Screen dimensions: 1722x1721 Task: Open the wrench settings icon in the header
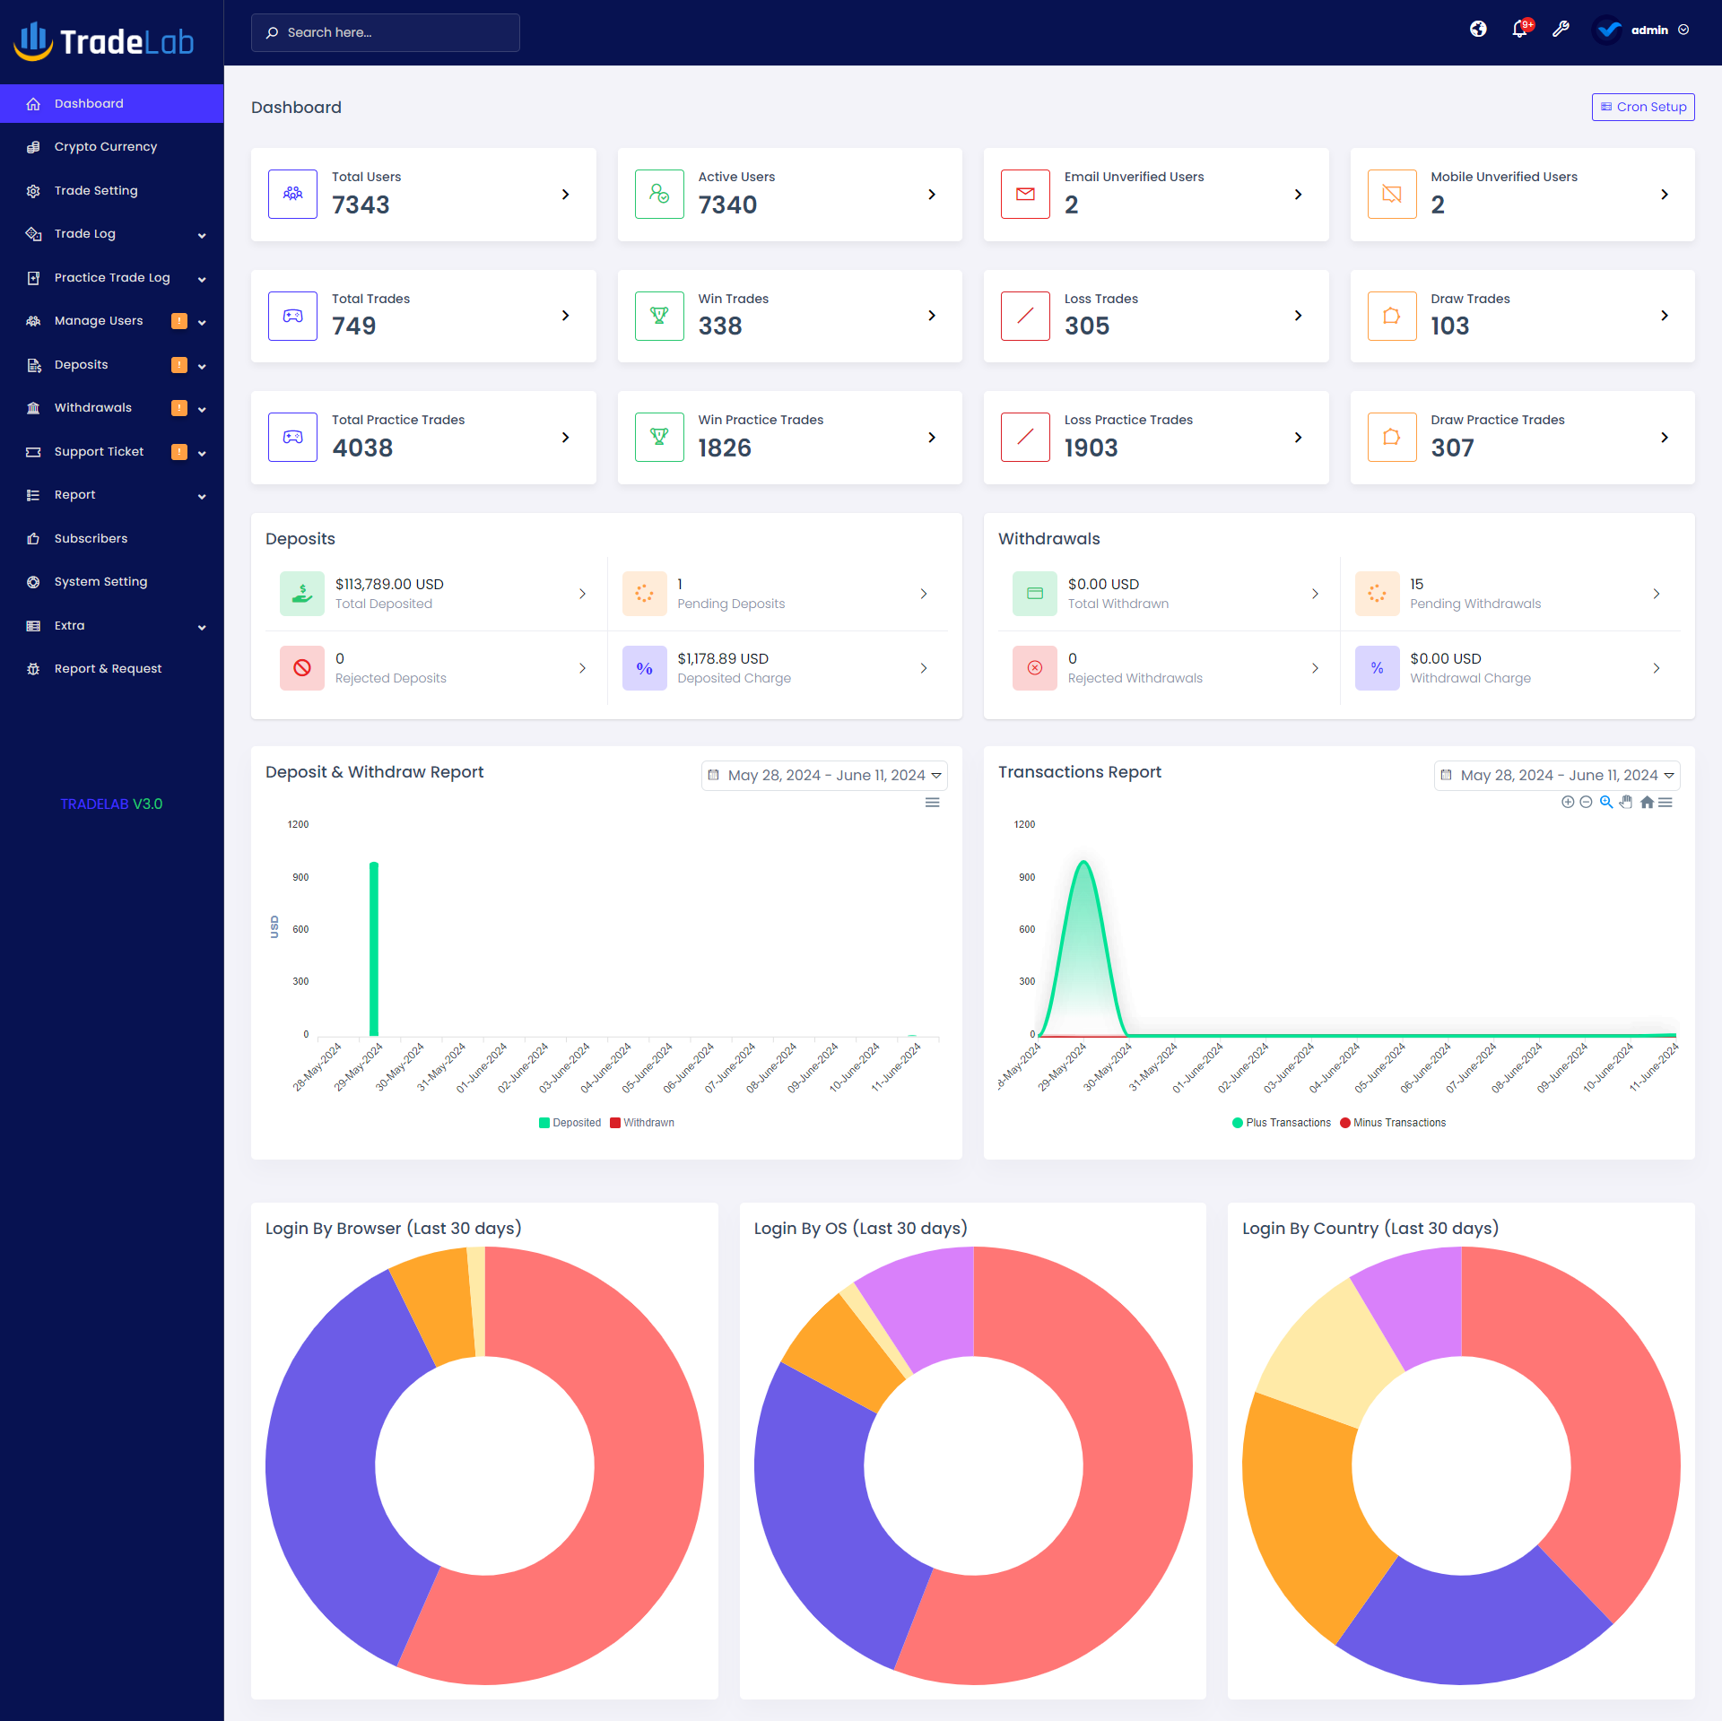(1561, 29)
